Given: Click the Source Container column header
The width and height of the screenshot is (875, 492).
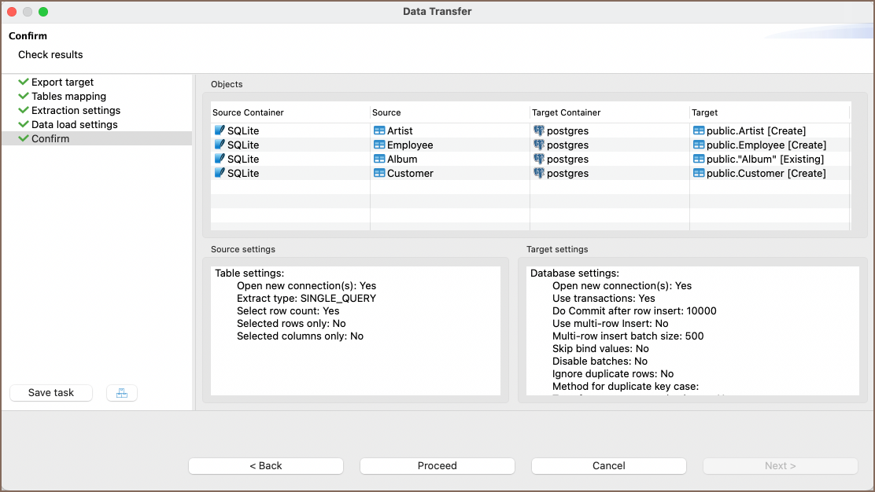Looking at the screenshot, I should pos(248,112).
